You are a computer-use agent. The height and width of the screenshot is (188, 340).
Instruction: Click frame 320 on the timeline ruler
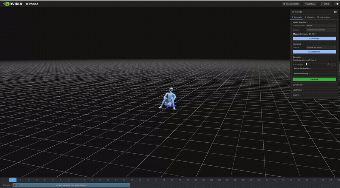click(331, 180)
